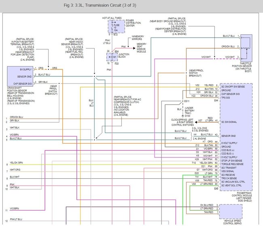Click the NEAR KNOCK SENSOR BREAKOUT splice note

coord(72,48)
